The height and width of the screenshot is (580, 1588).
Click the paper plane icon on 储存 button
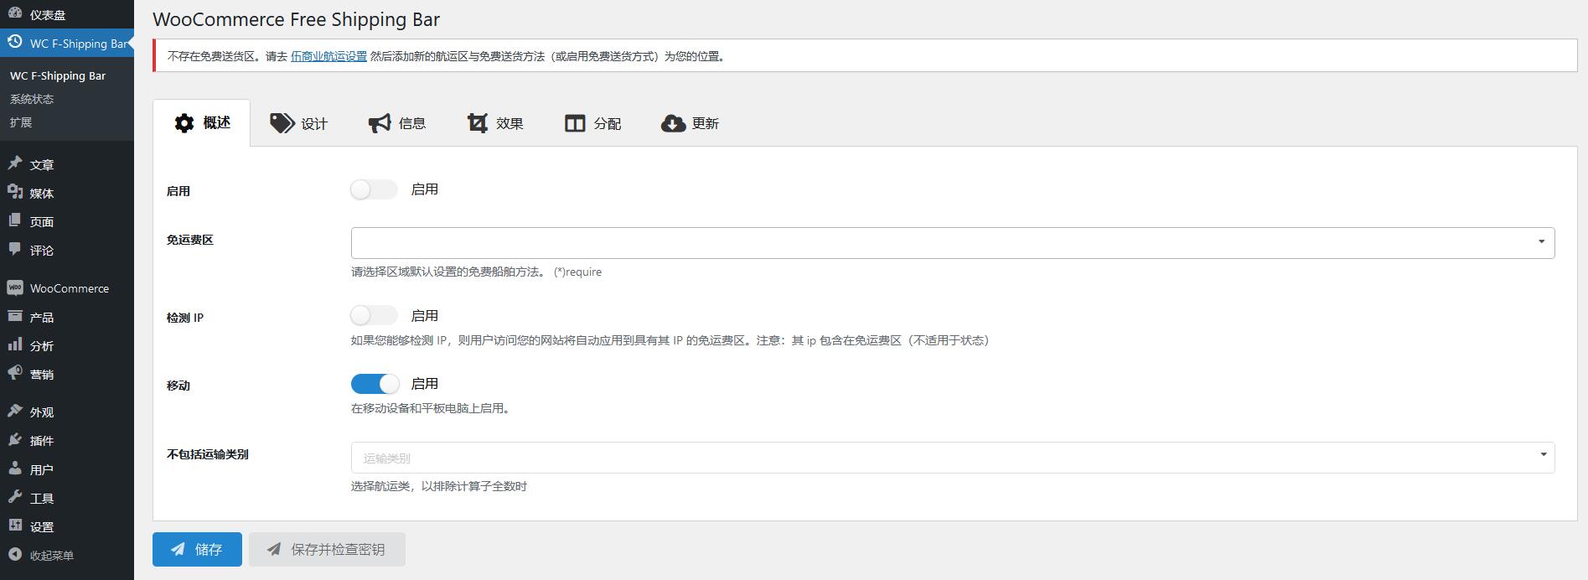(178, 549)
